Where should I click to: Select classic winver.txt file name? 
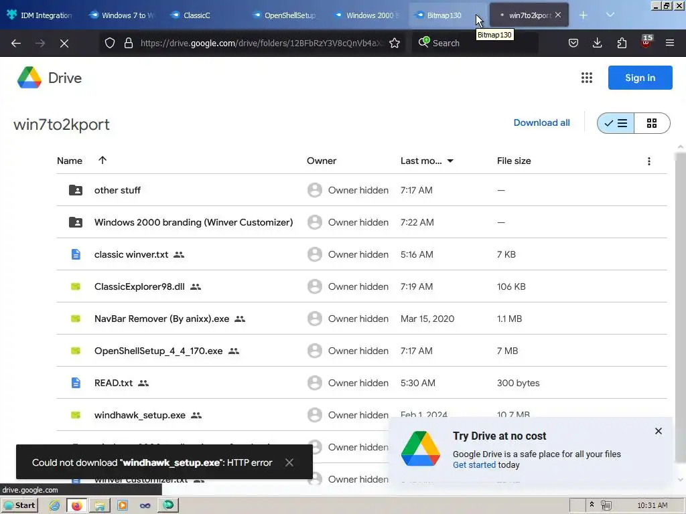coord(131,254)
